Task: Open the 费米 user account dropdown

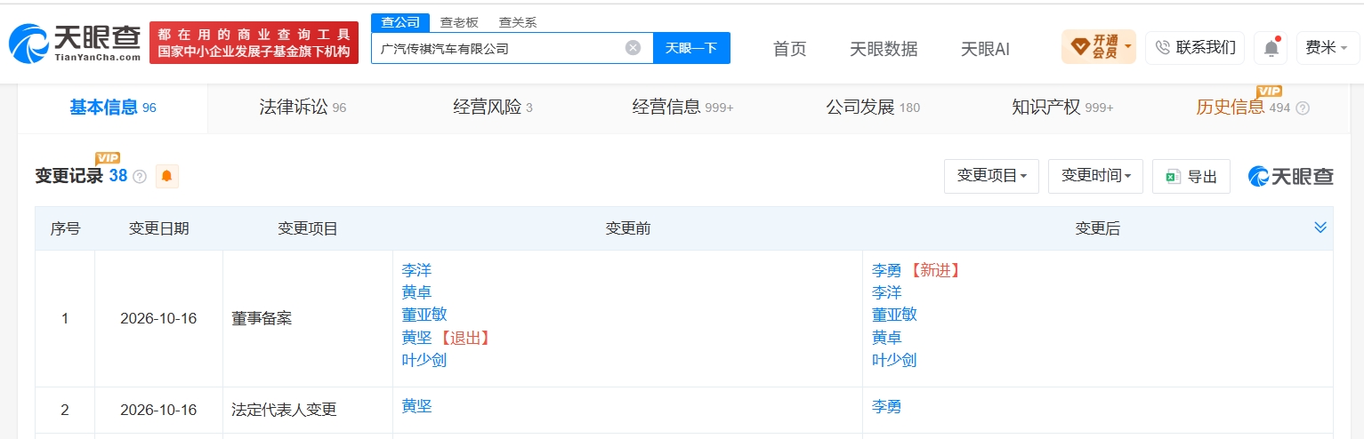Action: [x=1327, y=48]
